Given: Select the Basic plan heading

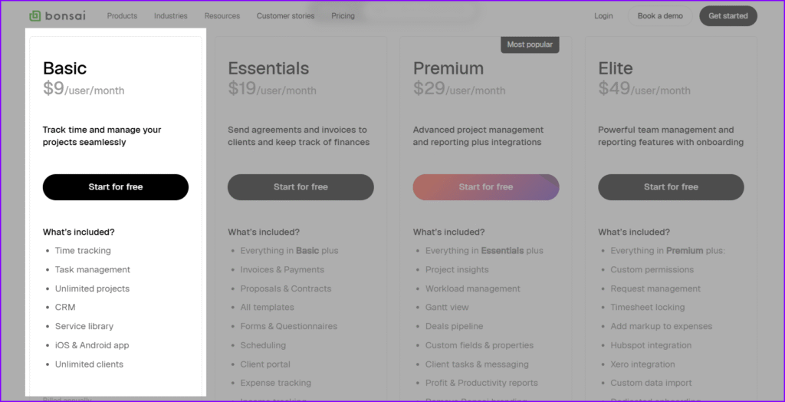Looking at the screenshot, I should click(65, 68).
